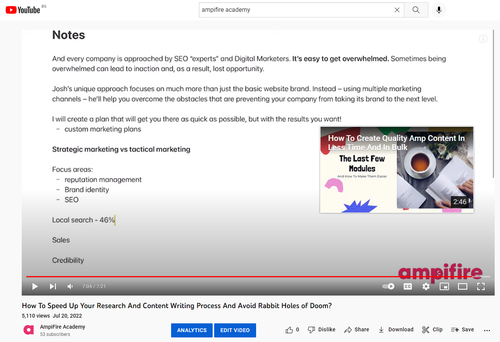Visit the AmpiFire Academy channel name link
Image resolution: width=500 pixels, height=342 pixels.
click(62, 327)
